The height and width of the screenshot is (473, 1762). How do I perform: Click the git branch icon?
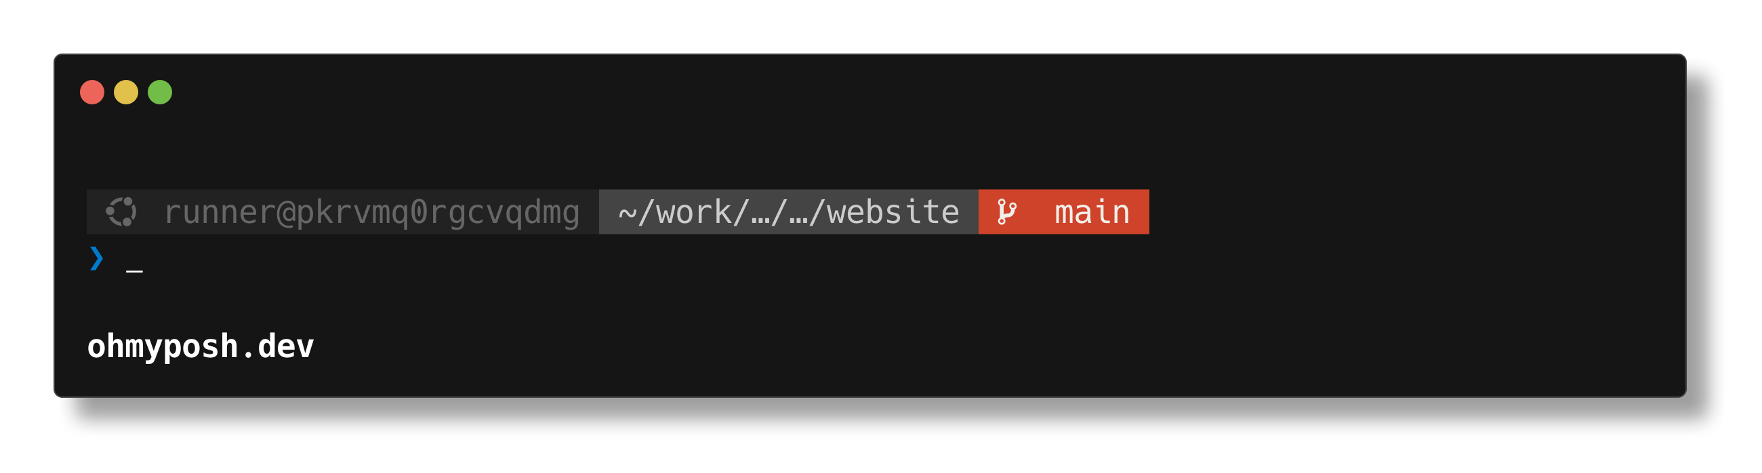tap(1006, 212)
